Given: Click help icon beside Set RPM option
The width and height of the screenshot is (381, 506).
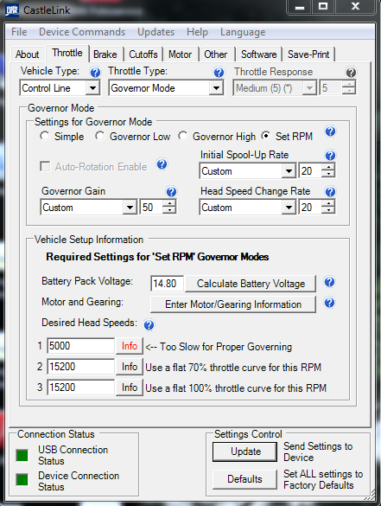Looking at the screenshot, I should (330, 131).
